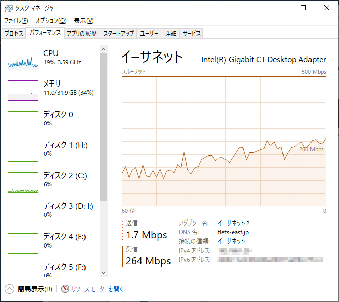The image size is (339, 302).
Task: Click the sidebar scroll down arrow
Action: point(104,273)
